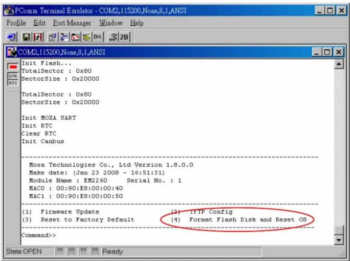The image size is (350, 261).
Task: Click the '(1) Firmware Update' option text
Action: (61, 212)
